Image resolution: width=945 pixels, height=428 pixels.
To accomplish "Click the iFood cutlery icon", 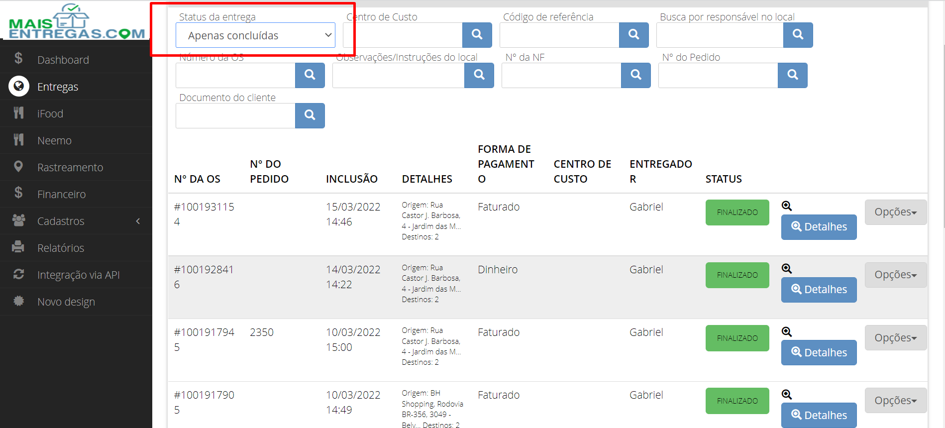I will 18,113.
